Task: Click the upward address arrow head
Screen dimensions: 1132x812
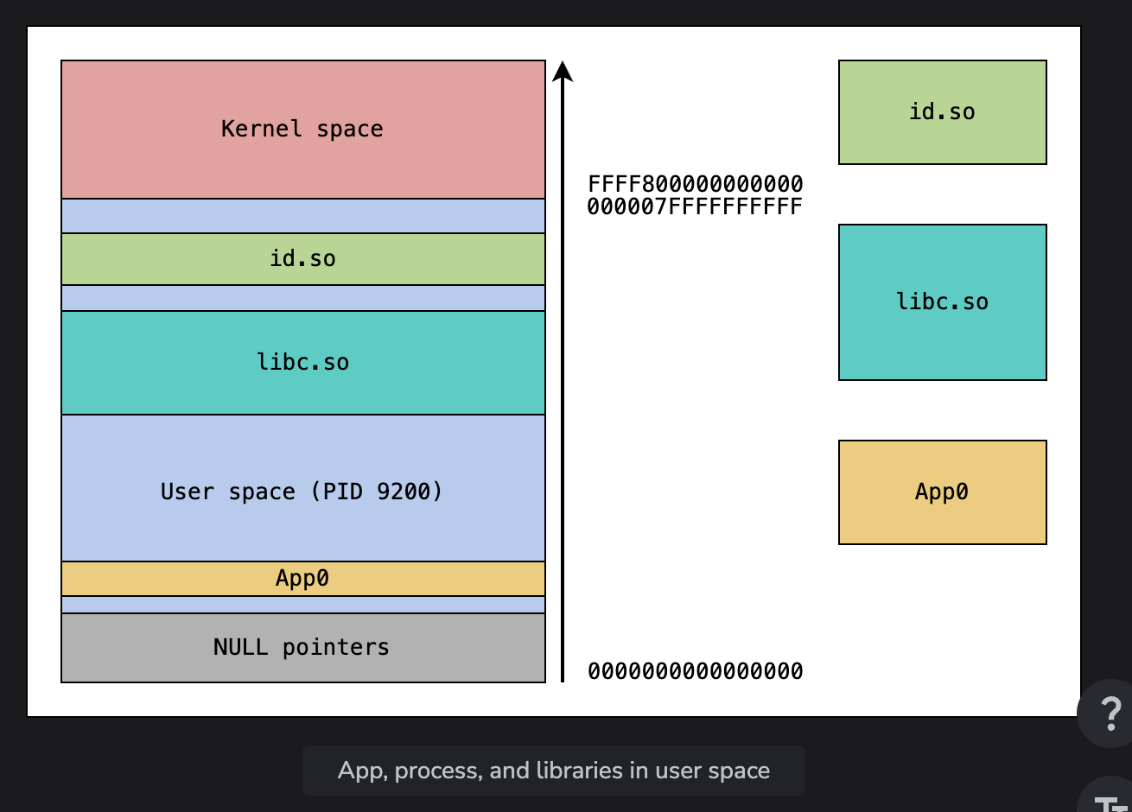Action: (x=563, y=71)
